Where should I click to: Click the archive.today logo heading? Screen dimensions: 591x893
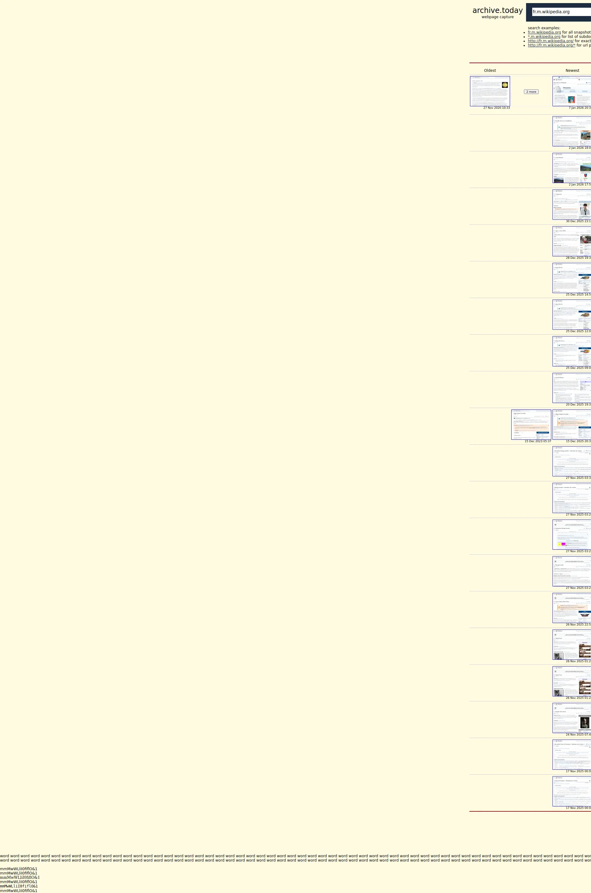coord(497,10)
